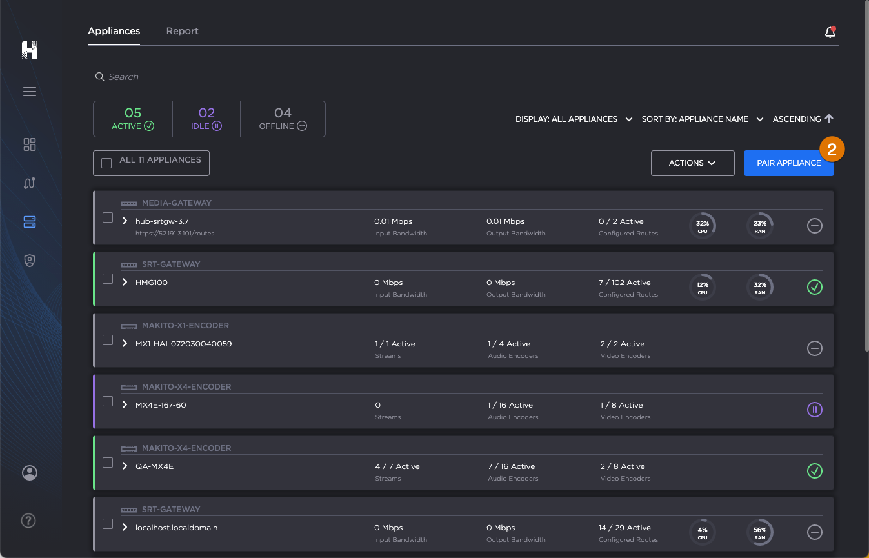Open the Display: All Appliances dropdown

click(x=573, y=119)
